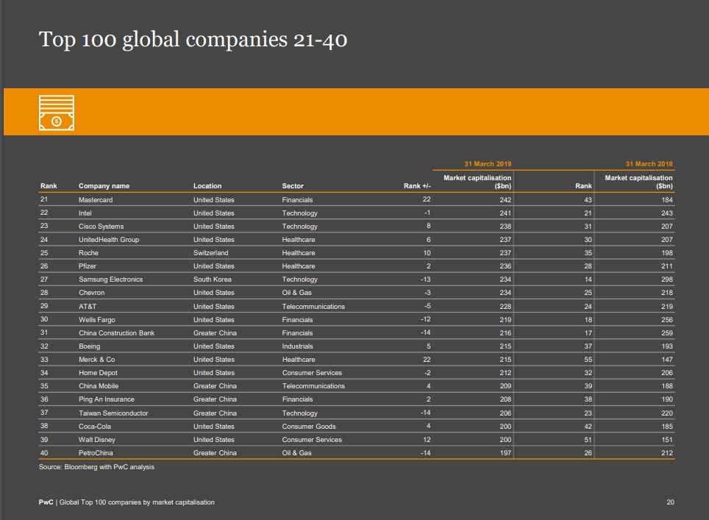This screenshot has width=709, height=520.
Task: Click 'Oil & Gas' sector in Chevron row
Action: [296, 293]
